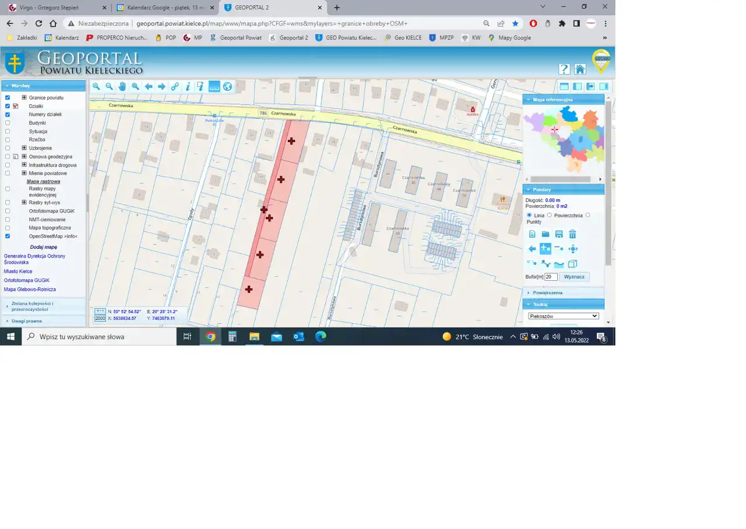Switch to Kalendarz Google browser tab

pyautogui.click(x=163, y=8)
